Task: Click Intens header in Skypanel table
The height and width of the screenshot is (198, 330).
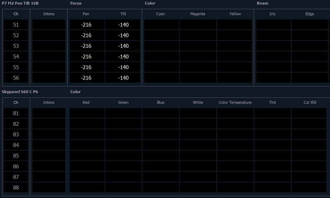Action: 49,102
